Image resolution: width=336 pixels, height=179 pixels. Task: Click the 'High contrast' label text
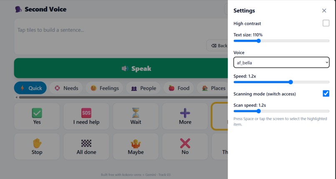pyautogui.click(x=247, y=24)
